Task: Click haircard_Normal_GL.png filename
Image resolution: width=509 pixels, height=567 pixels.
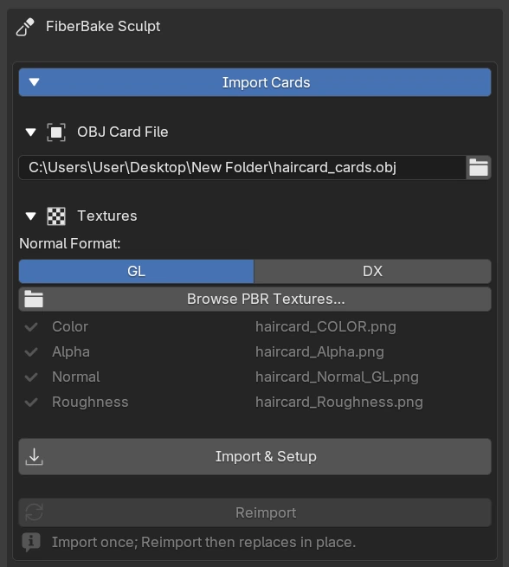Action: 337,377
